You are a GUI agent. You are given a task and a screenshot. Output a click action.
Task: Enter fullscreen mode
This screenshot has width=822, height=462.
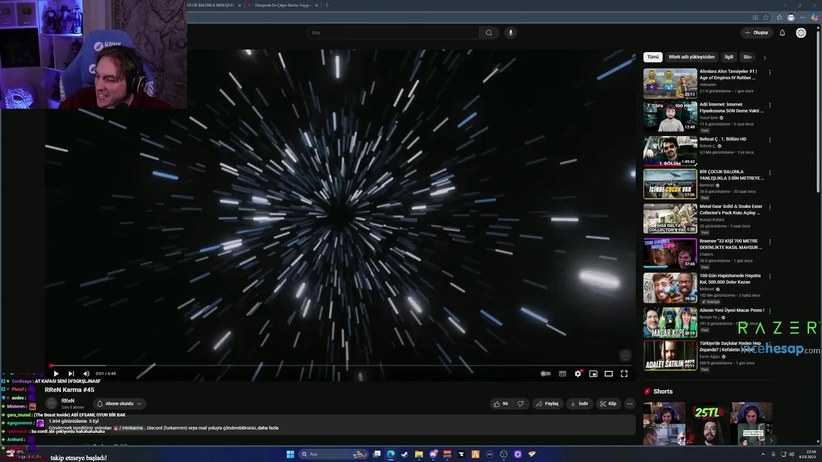[624, 373]
